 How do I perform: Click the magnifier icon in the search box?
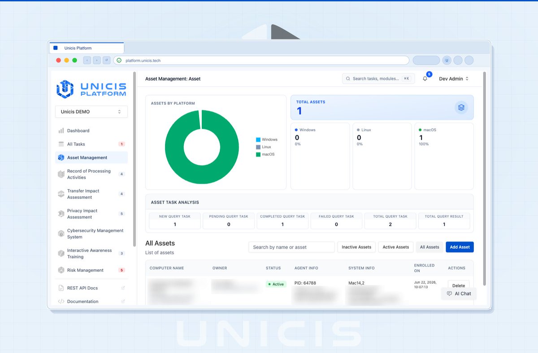348,79
